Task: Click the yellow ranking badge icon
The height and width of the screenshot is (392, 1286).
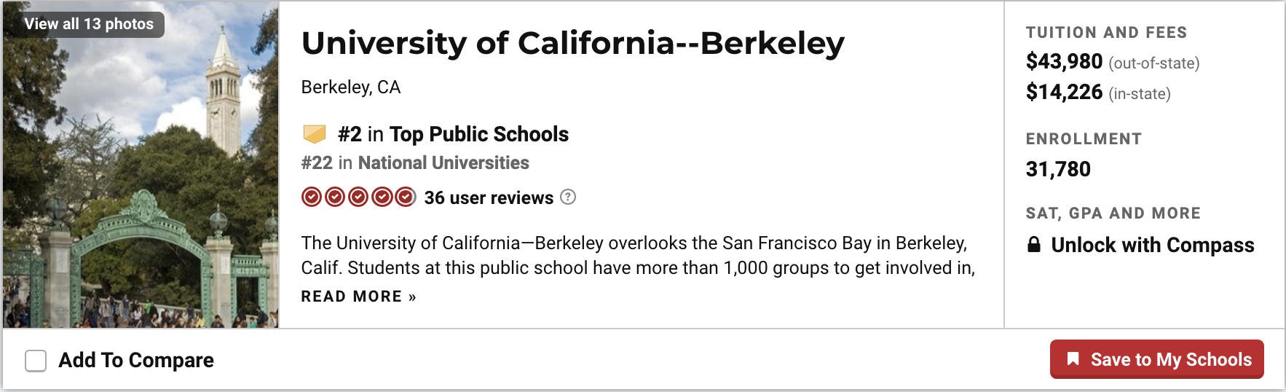Action: click(x=314, y=134)
